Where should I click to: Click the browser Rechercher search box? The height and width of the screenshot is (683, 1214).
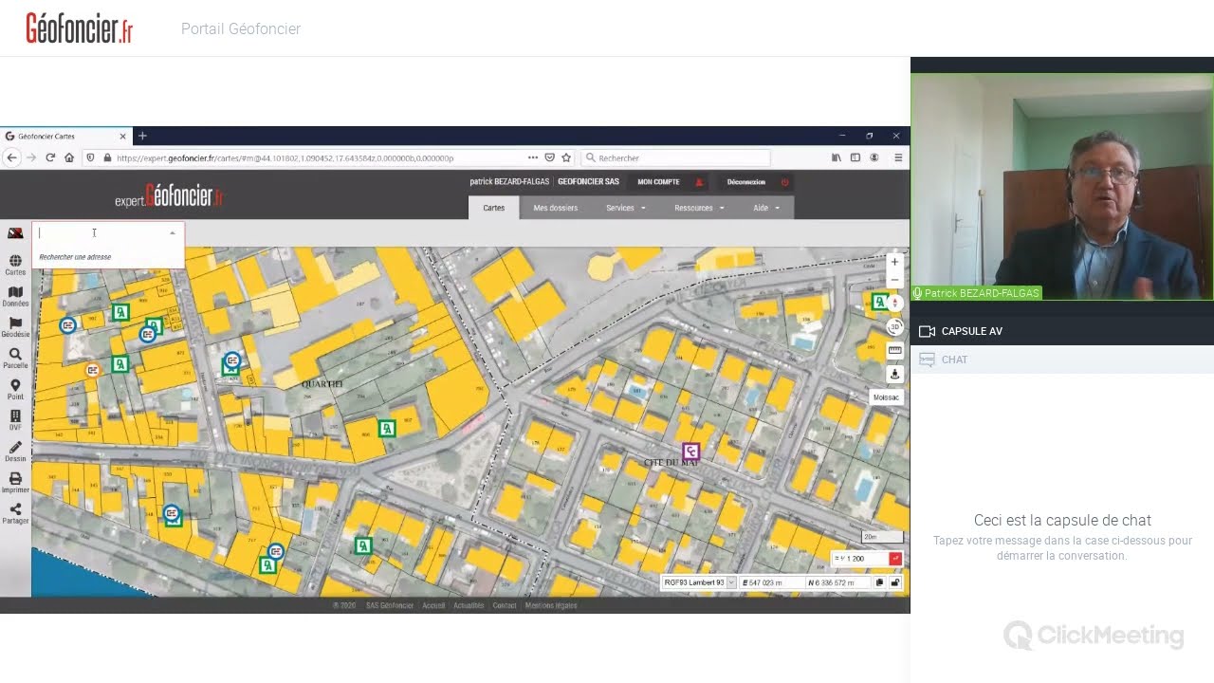(675, 157)
